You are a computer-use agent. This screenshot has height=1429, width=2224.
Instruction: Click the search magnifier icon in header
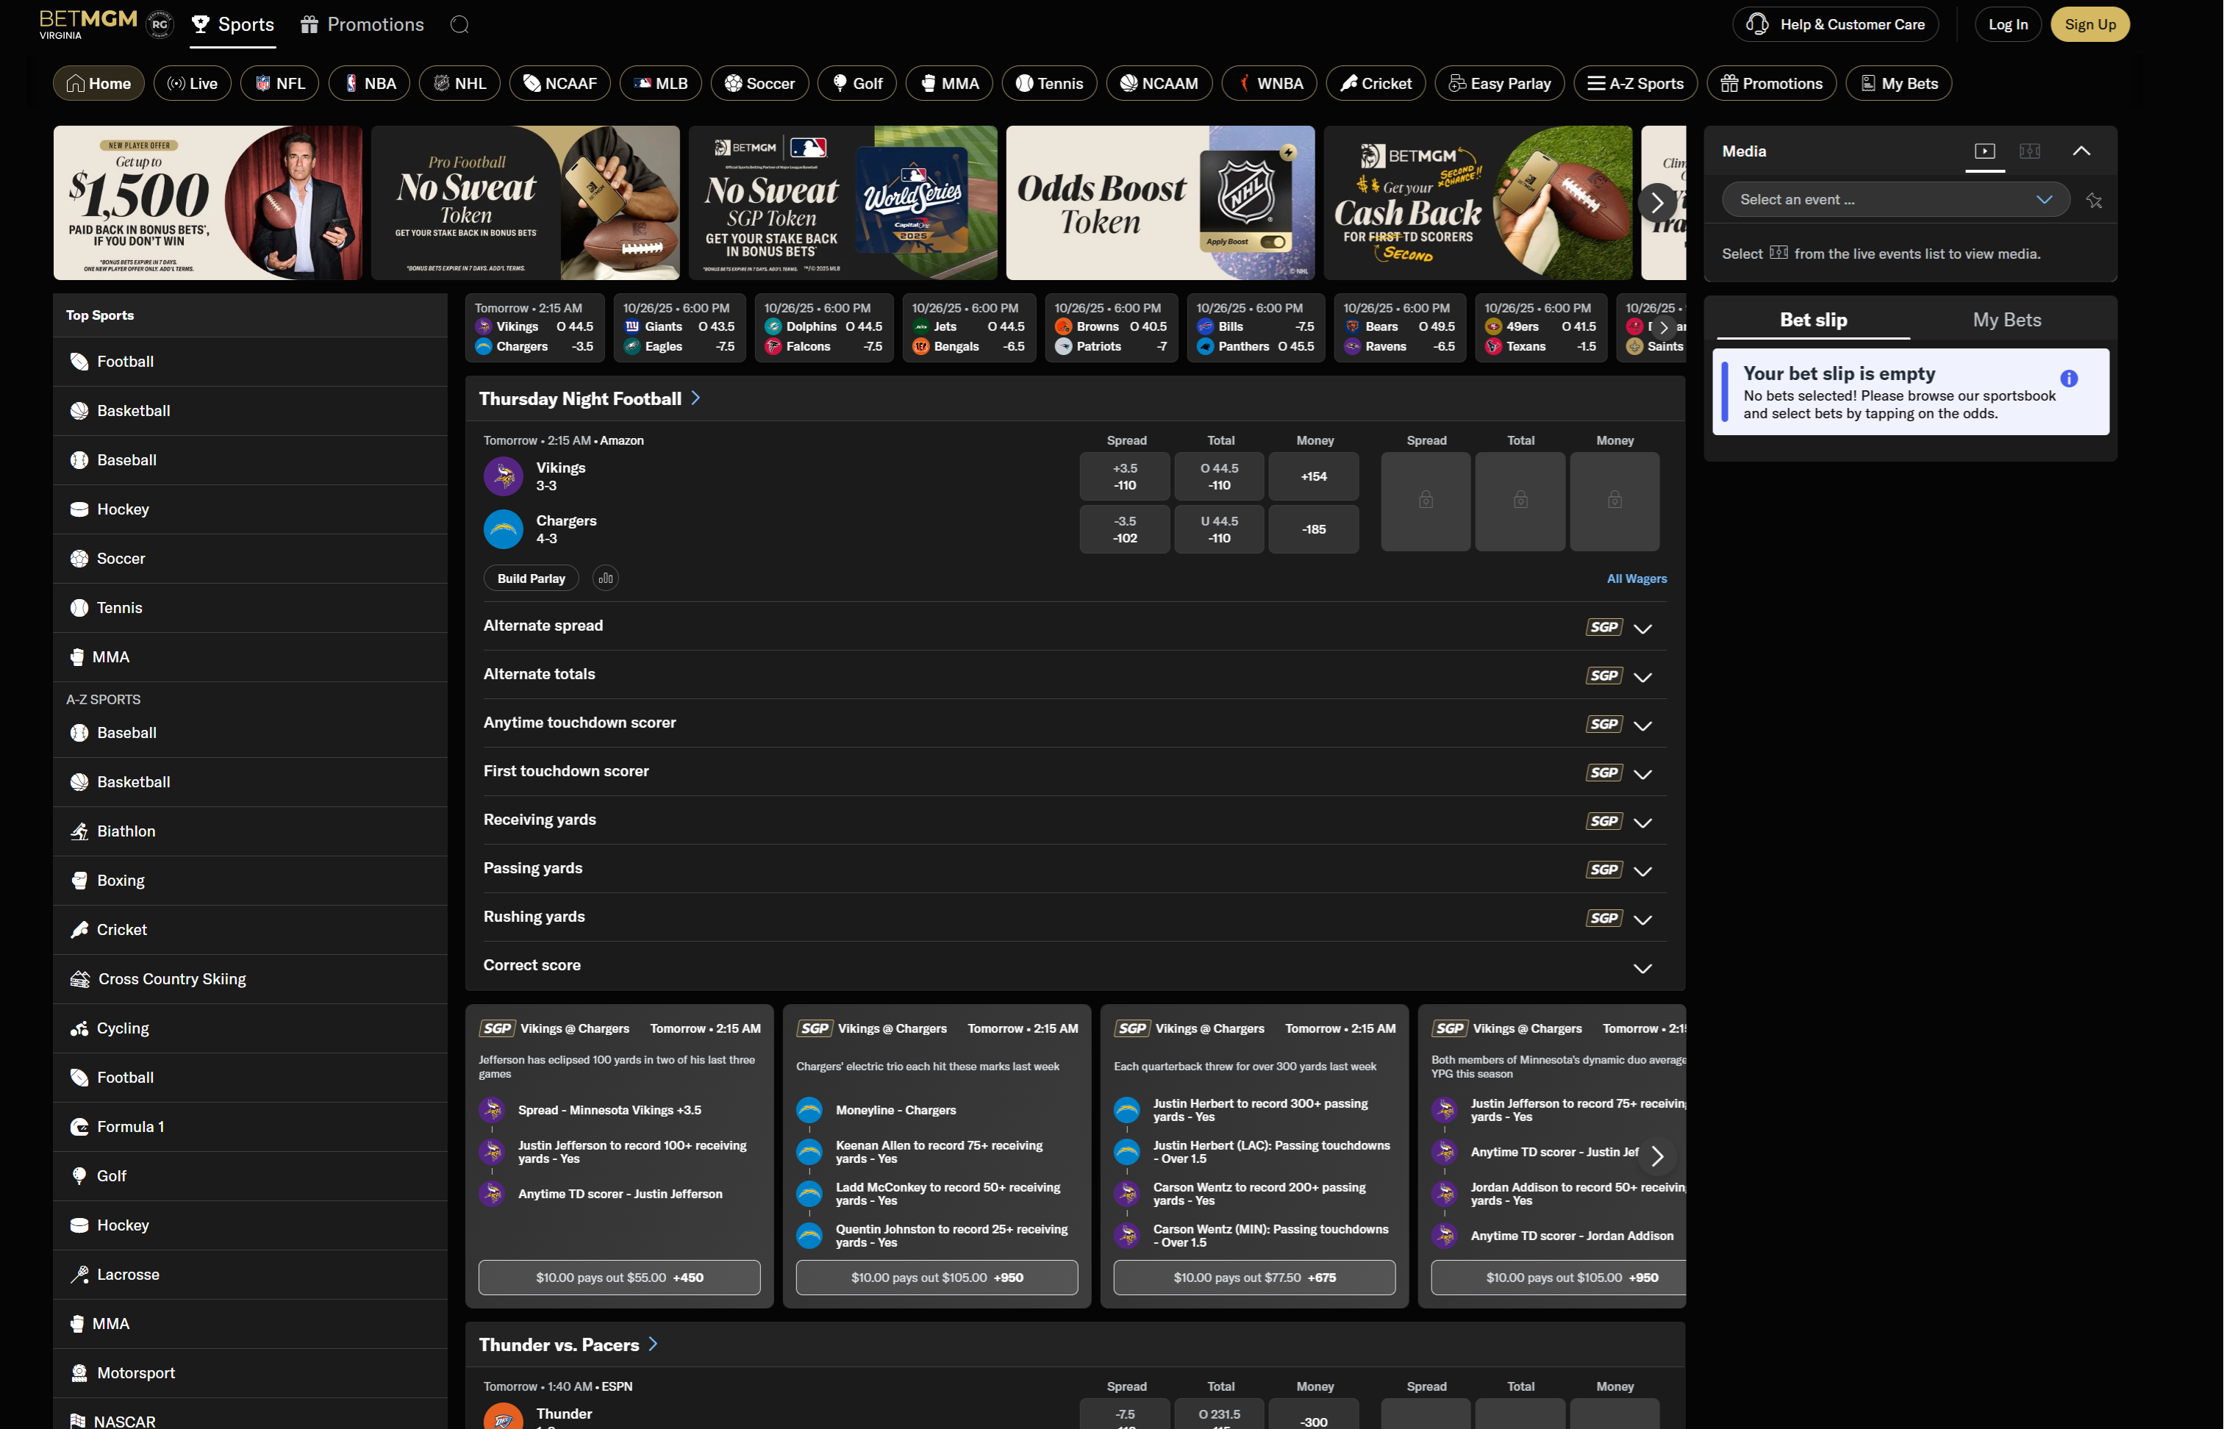pyautogui.click(x=460, y=25)
